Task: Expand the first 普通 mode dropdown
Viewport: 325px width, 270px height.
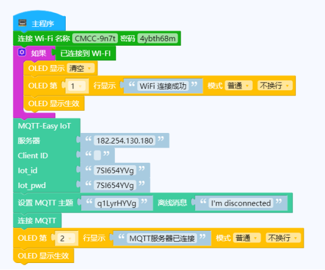Action: [239, 86]
